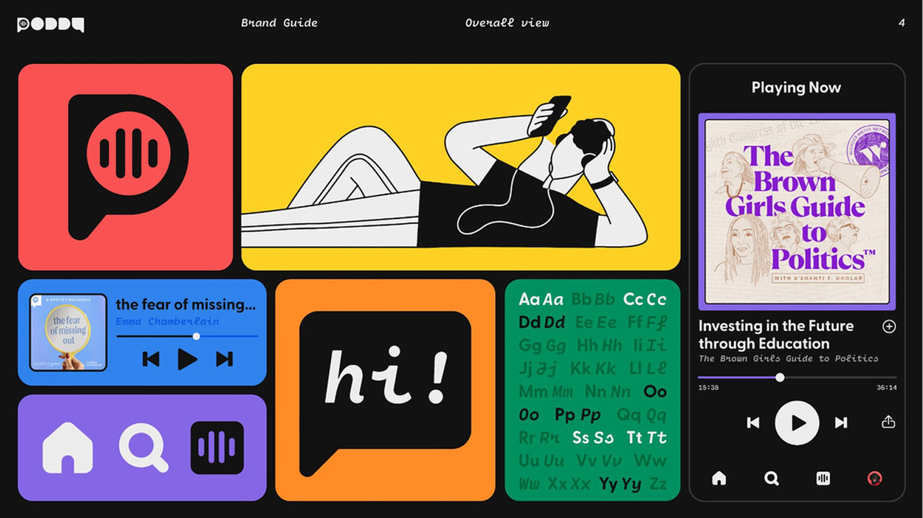Go to Home in the phone bottom bar
The width and height of the screenshot is (923, 518).
pyautogui.click(x=719, y=478)
